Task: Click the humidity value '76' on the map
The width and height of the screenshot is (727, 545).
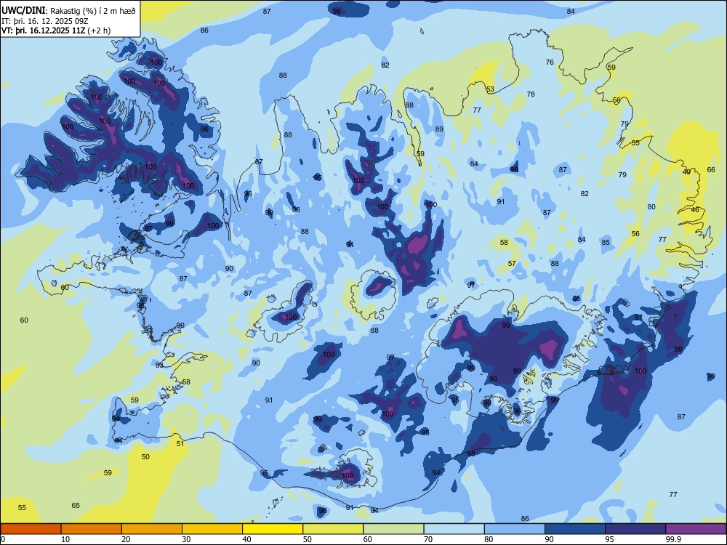Action: (550, 62)
